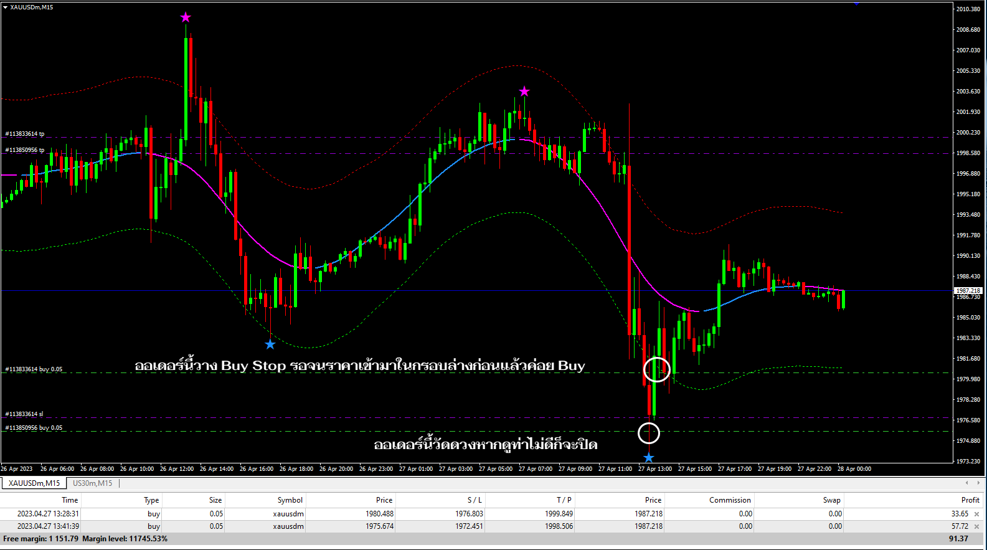
Task: Sort trades by the Time column header
Action: pyautogui.click(x=70, y=500)
